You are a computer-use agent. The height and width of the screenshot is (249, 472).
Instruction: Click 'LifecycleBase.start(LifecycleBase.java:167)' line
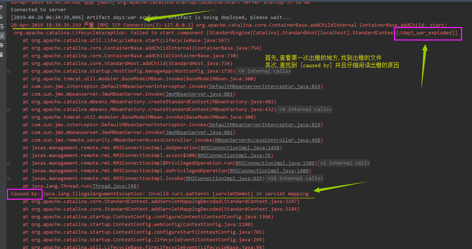(x=126, y=41)
